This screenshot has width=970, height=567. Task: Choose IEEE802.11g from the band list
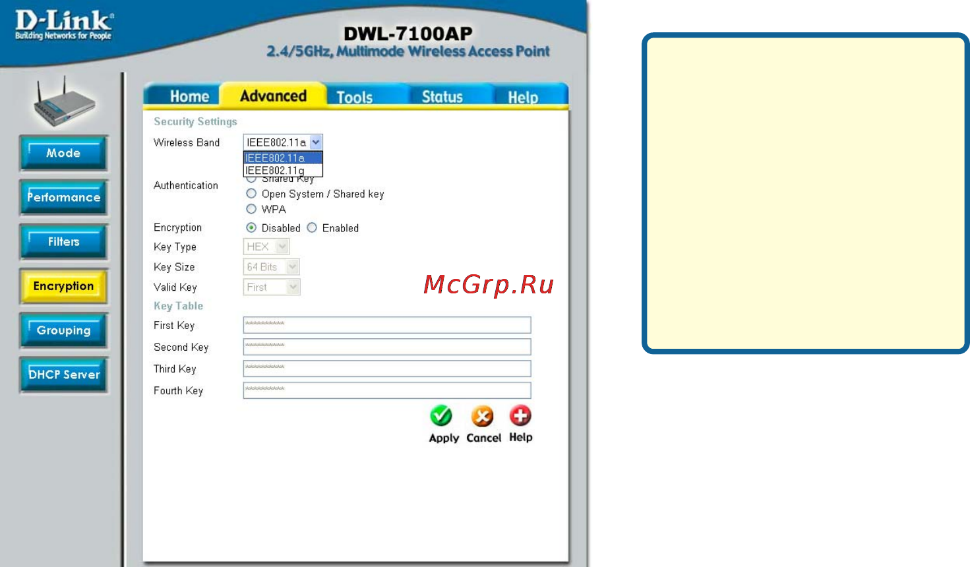[283, 170]
